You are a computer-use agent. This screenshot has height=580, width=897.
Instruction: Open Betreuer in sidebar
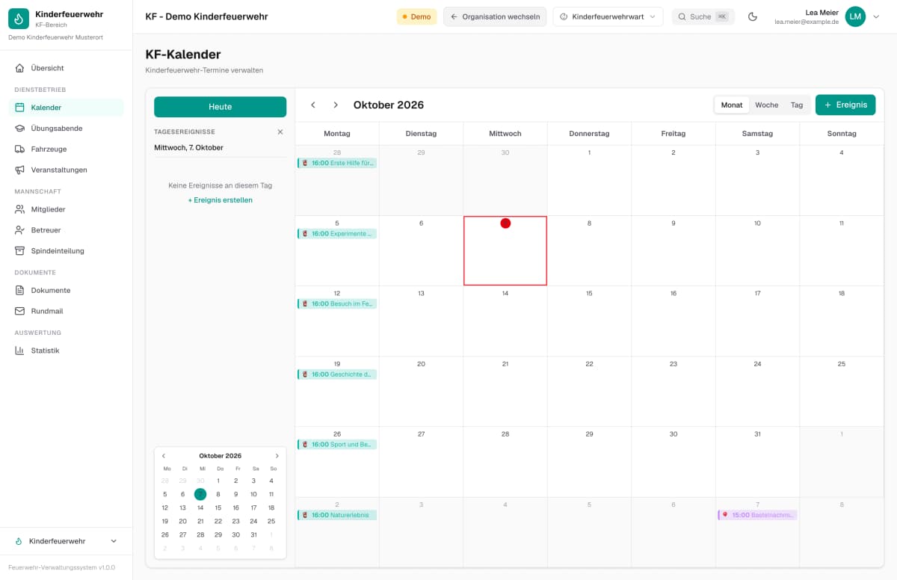click(x=67, y=230)
